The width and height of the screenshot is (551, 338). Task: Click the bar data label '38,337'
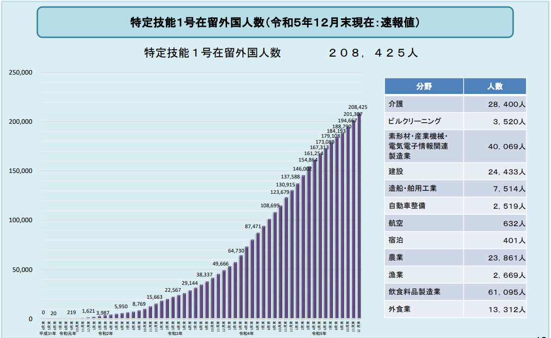coord(205,275)
